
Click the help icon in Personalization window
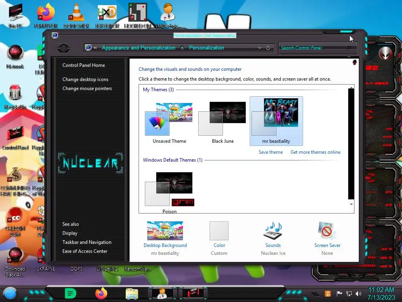(354, 62)
